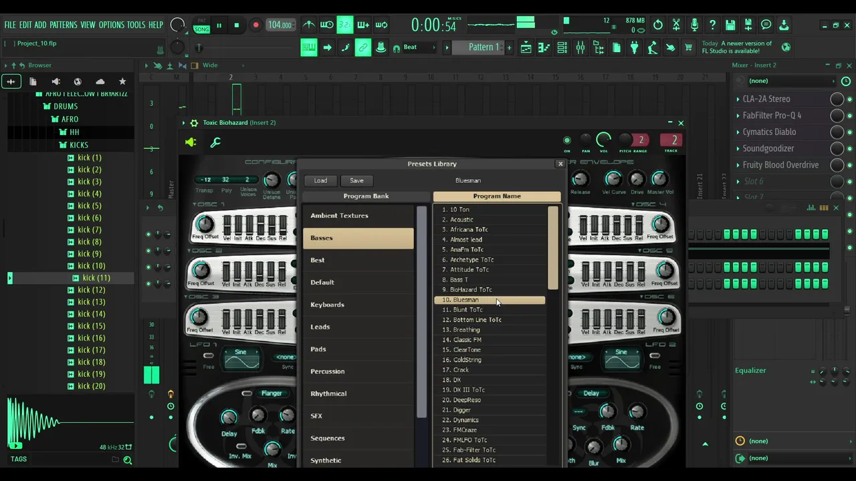Choose the DeepReso preset
This screenshot has height=481, width=856.
point(490,399)
